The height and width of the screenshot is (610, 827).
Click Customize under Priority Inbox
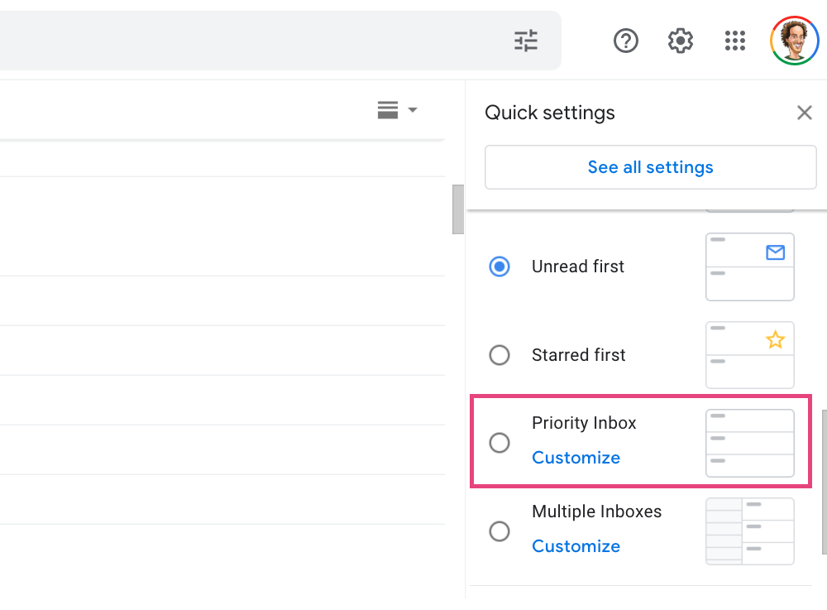tap(576, 458)
